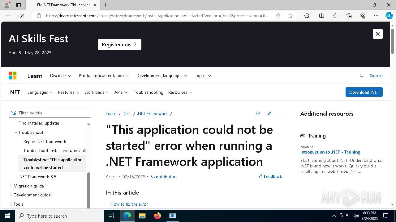Open Split screen view

click(321, 16)
